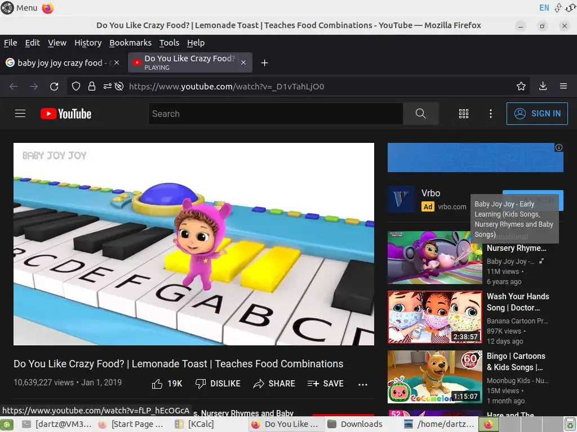577x432 pixels.
Task: Open the ad info icon on banner
Action: point(558,147)
